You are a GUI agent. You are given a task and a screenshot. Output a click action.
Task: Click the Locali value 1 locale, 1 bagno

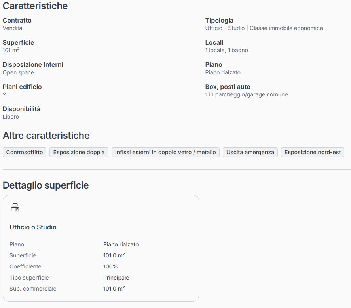(226, 50)
